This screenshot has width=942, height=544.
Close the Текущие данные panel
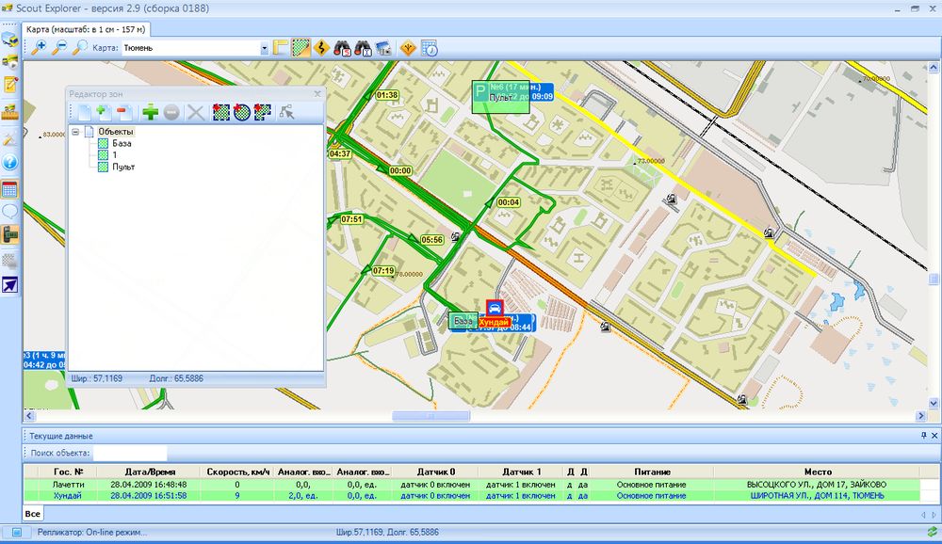click(x=934, y=436)
